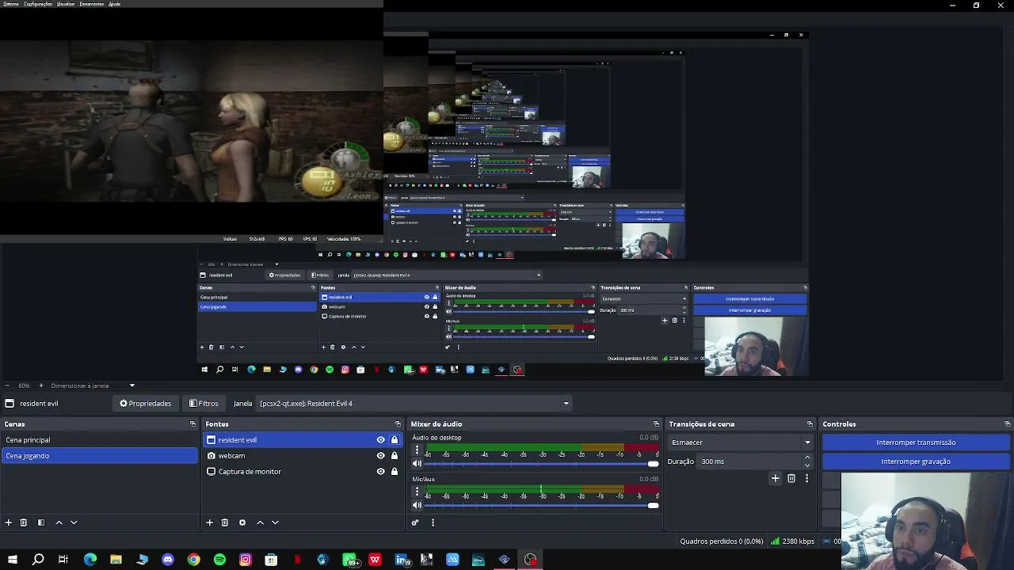Open audio mixer options menu at bottom
The image size is (1014, 570).
(433, 522)
